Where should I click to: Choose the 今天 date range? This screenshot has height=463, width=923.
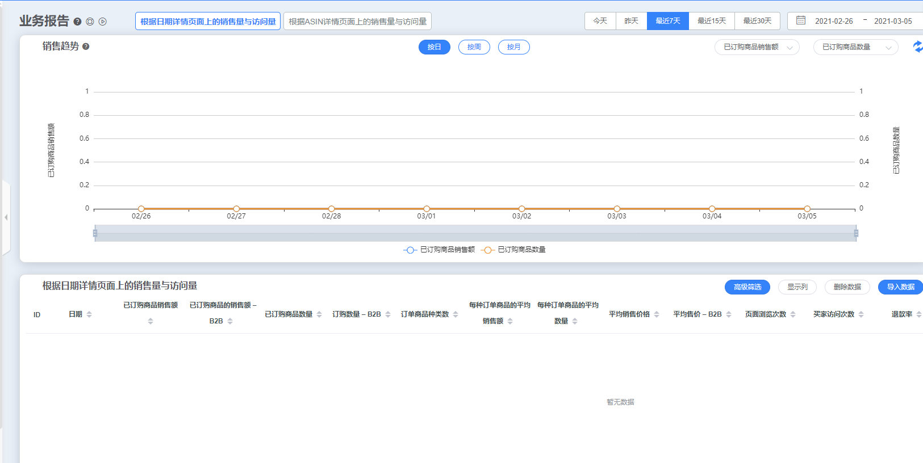point(600,21)
